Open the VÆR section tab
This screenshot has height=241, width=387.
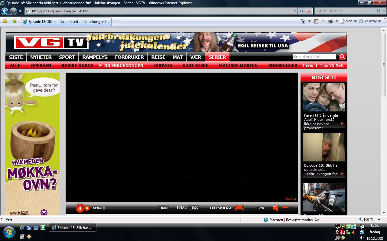pyautogui.click(x=196, y=57)
